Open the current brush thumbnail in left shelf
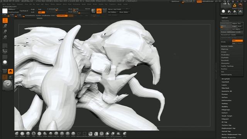 [x=7, y=85]
